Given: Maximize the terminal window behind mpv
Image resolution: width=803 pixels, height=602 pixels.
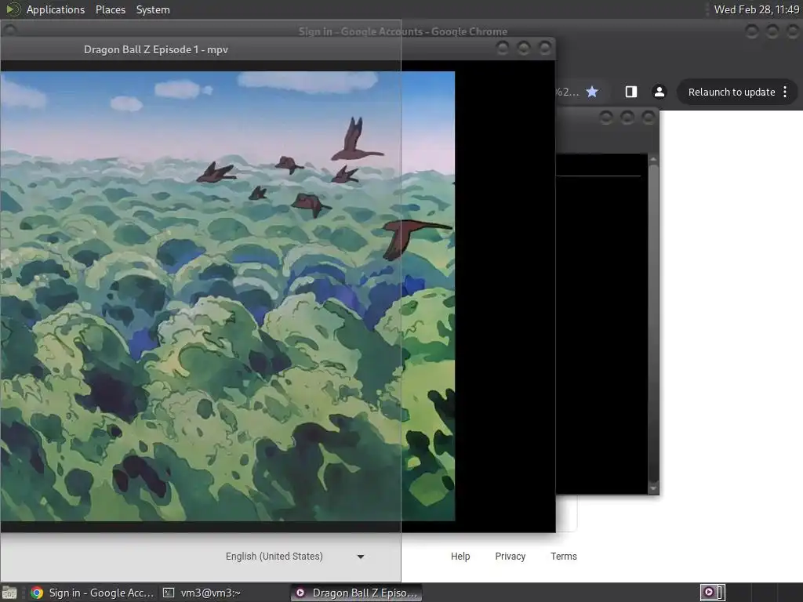Looking at the screenshot, I should click(627, 118).
